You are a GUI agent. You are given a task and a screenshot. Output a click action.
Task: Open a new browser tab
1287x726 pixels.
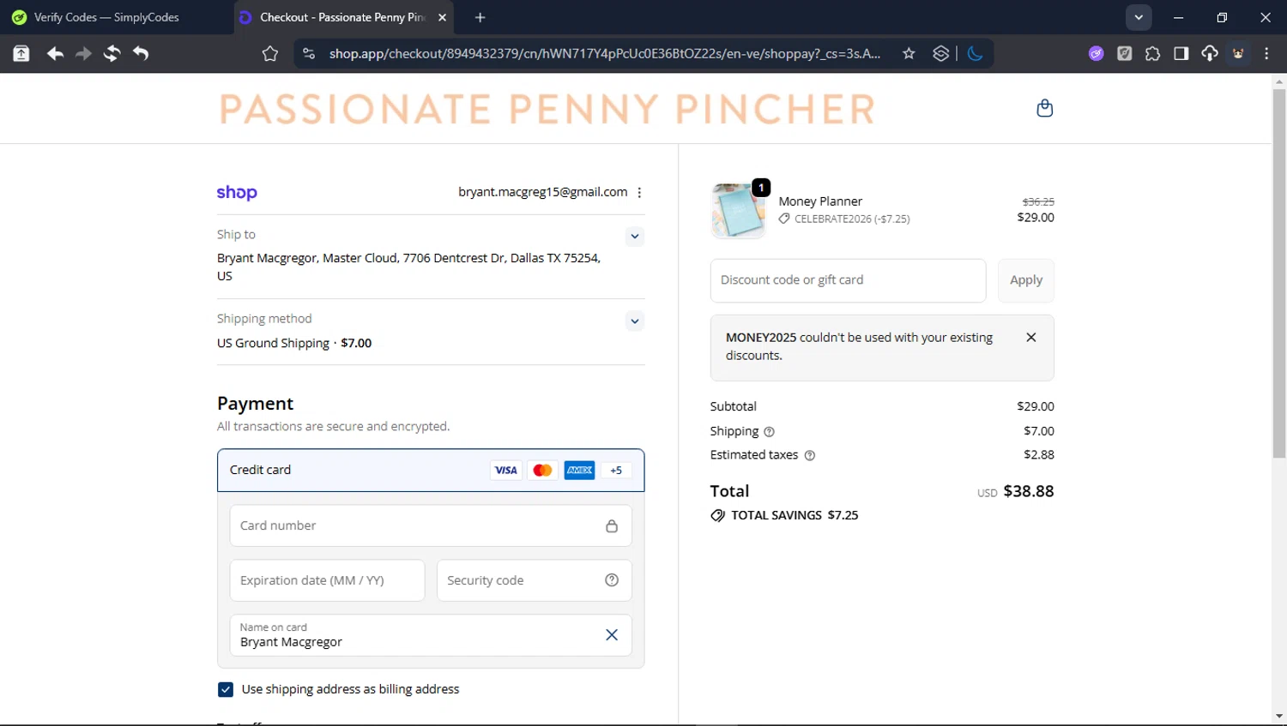click(480, 17)
